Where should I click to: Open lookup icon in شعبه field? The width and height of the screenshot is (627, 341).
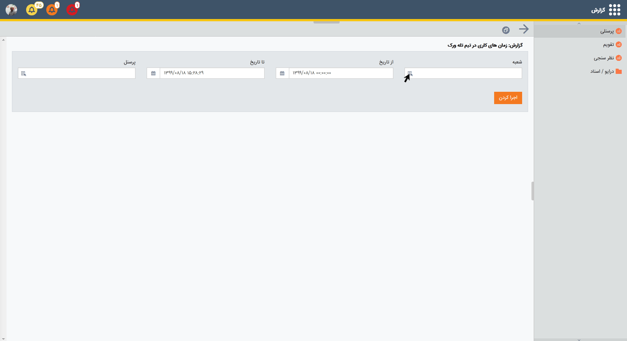coord(410,73)
